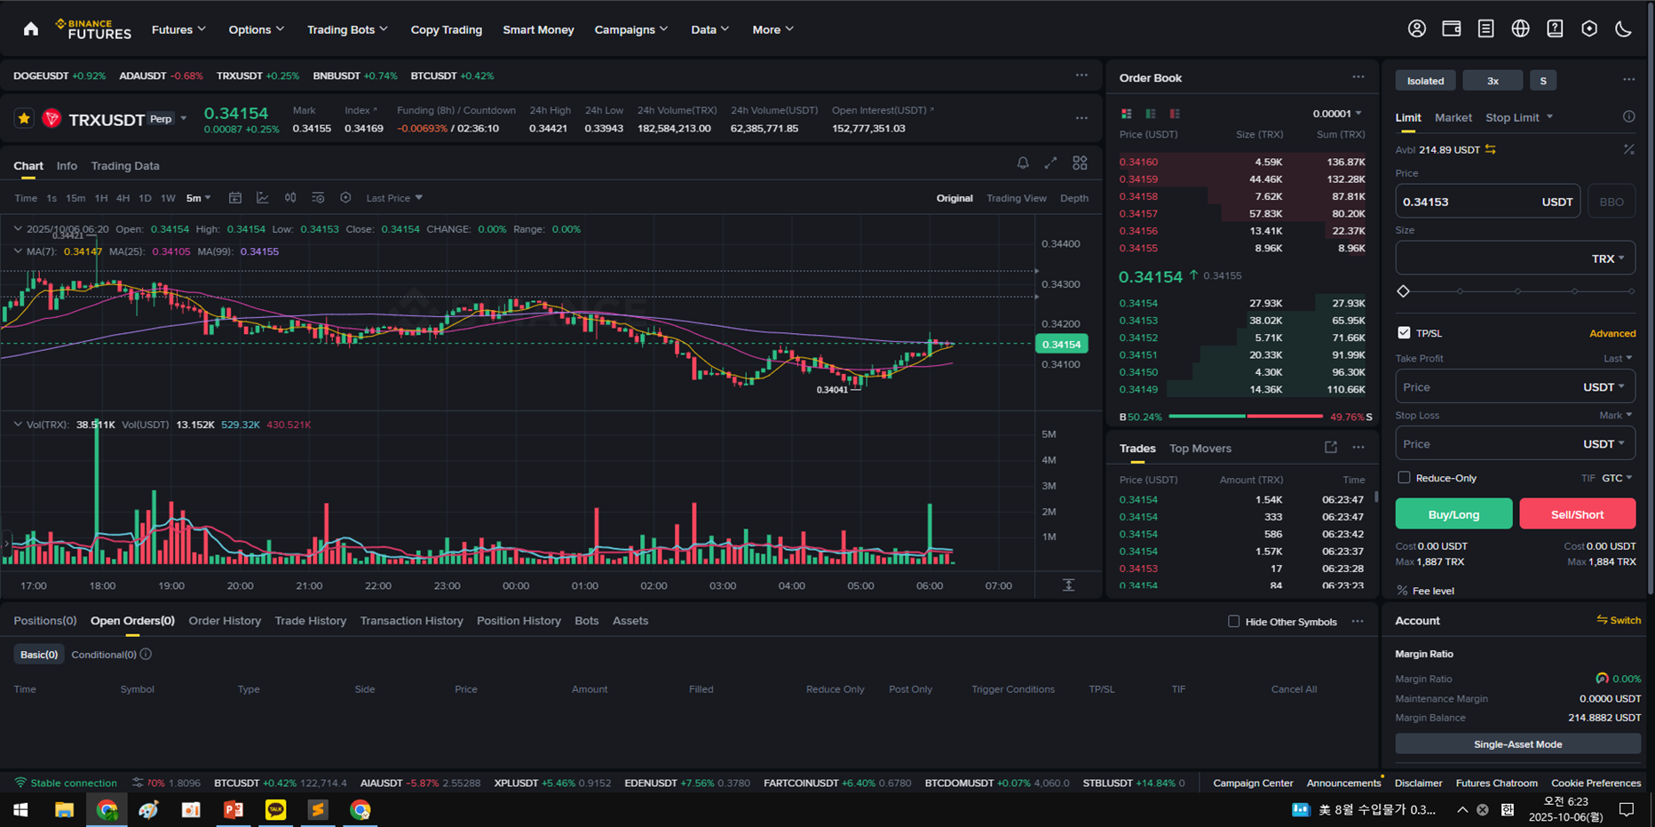This screenshot has width=1655, height=827.
Task: Expand the Trading Bots menu
Action: [347, 29]
